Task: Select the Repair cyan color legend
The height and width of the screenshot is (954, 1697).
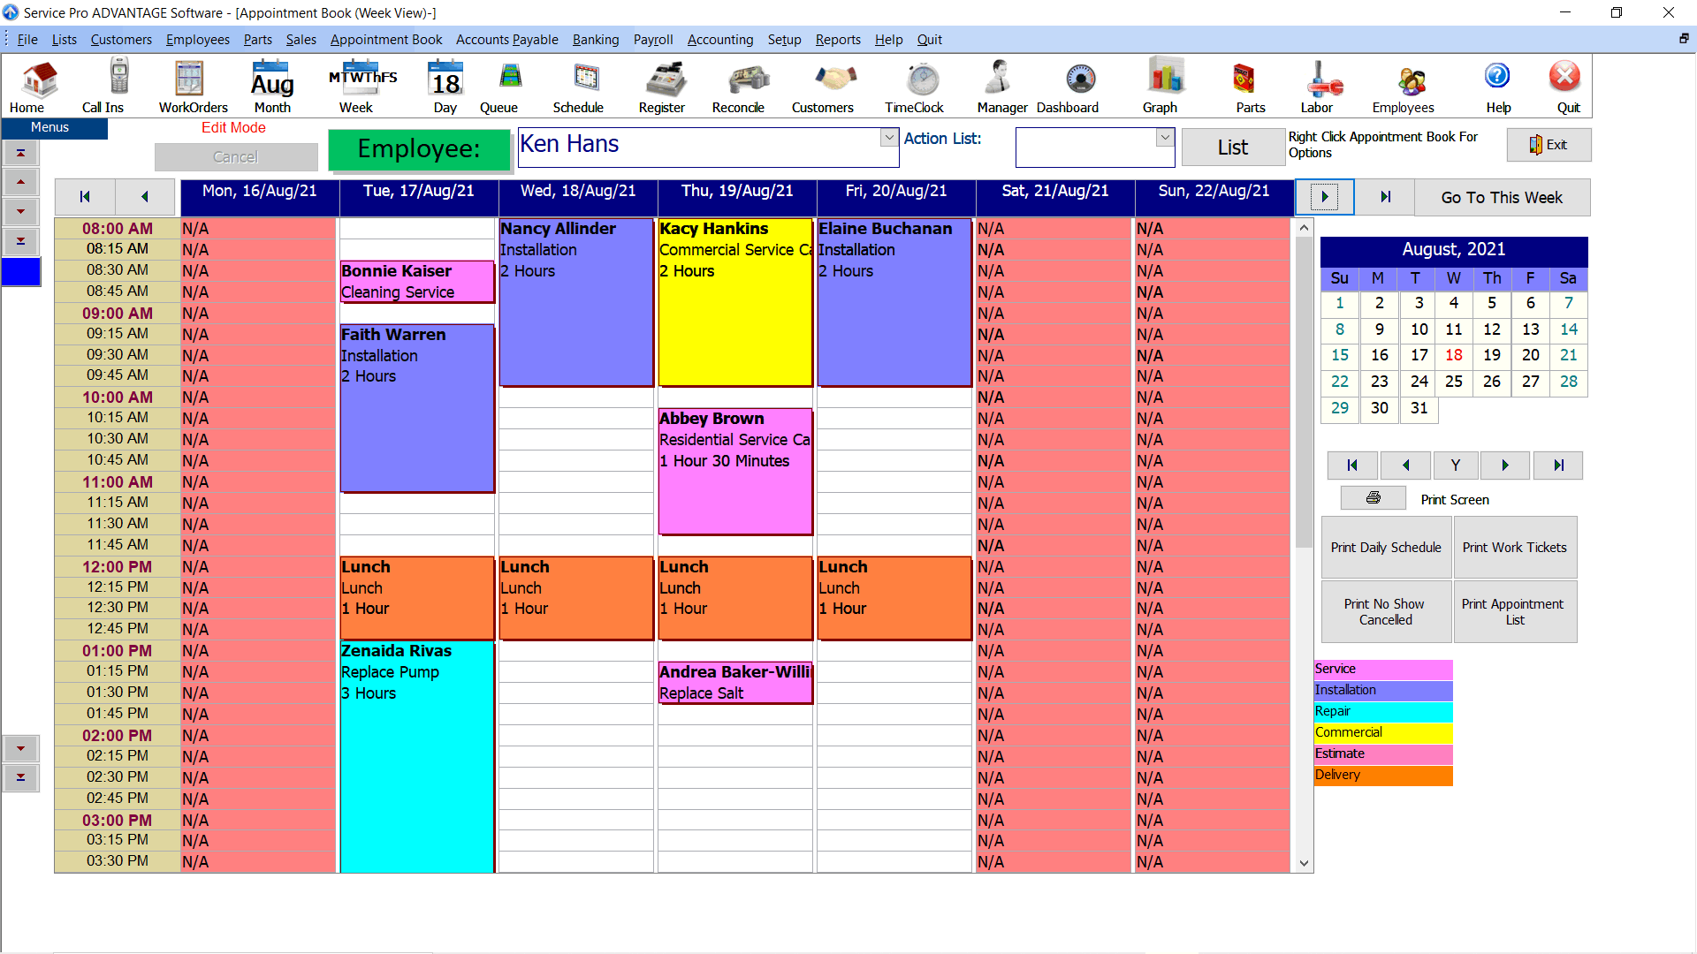Action: (x=1383, y=711)
